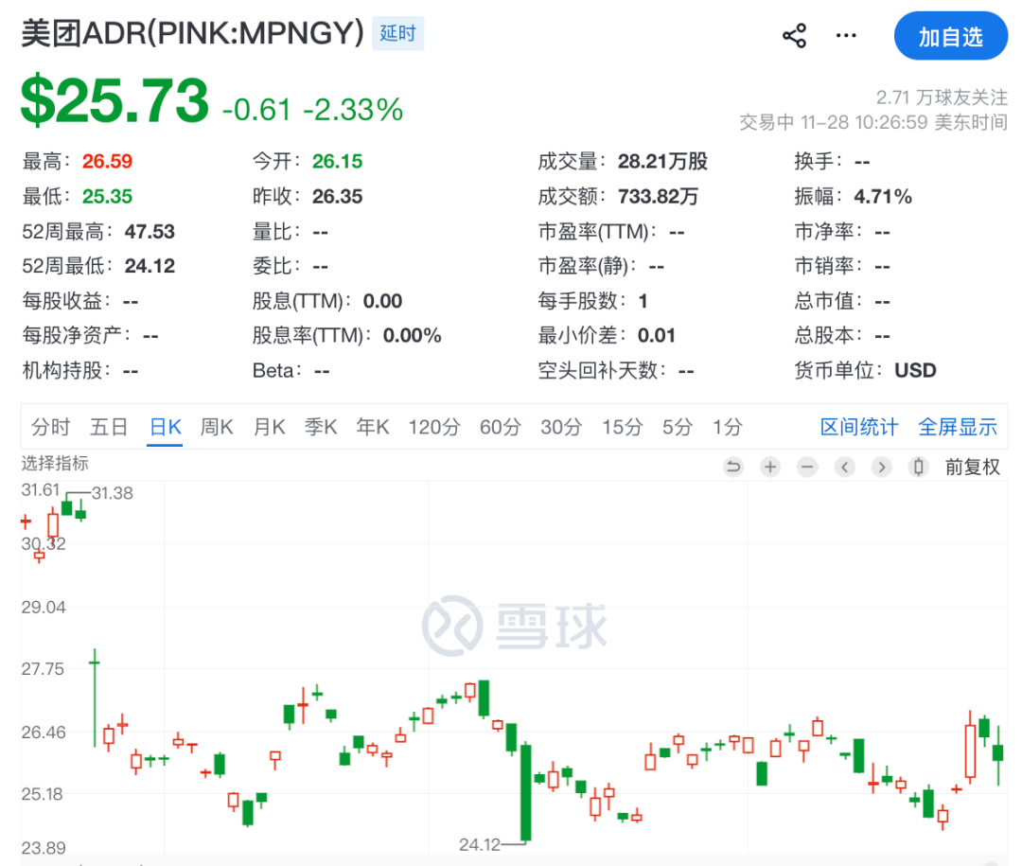Viewport: 1022px width, 866px height.
Task: Click the 美团ADR(PINK:MPNGY) stock title
Action: point(192,32)
